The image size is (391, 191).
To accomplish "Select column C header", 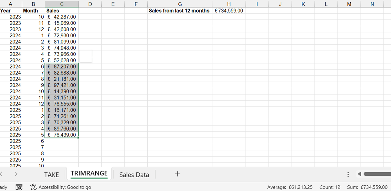I will tap(62, 4).
